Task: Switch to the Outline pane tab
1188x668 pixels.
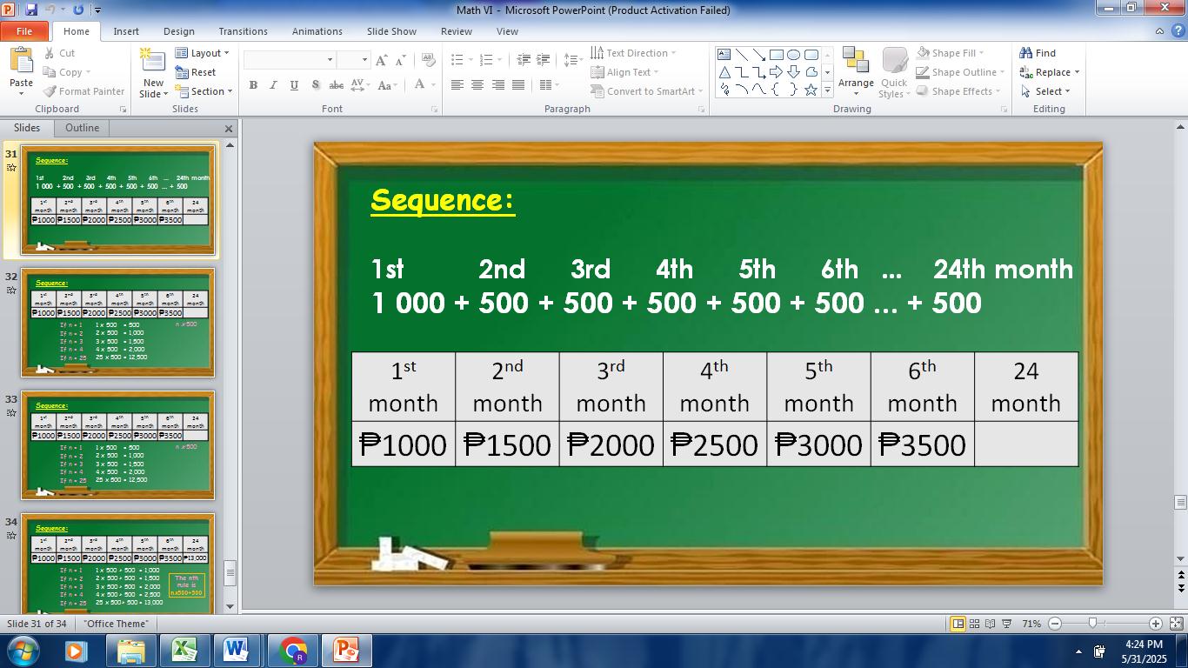Action: pyautogui.click(x=82, y=128)
